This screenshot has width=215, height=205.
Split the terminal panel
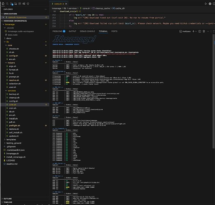click(x=200, y=32)
